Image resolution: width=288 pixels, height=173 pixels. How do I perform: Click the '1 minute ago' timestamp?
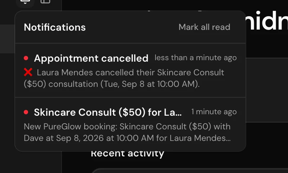coord(214,112)
